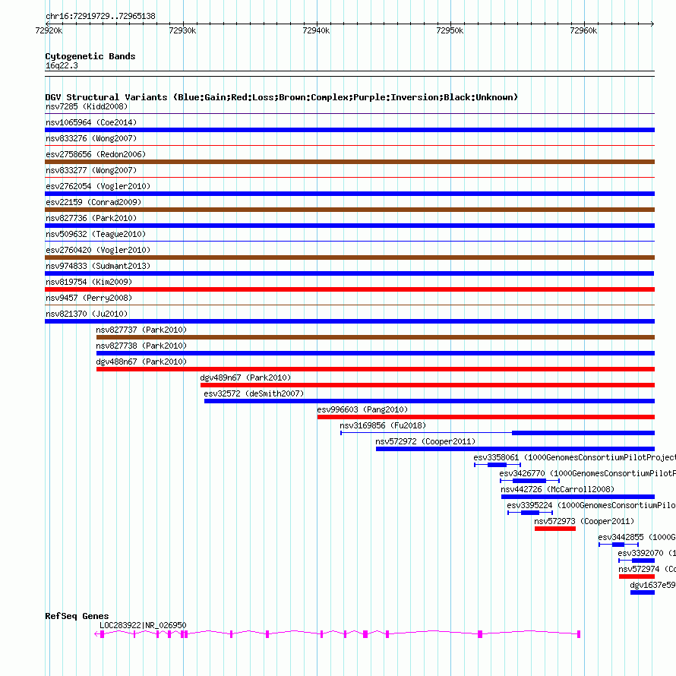Click the esv3358061 variant glyph
The height and width of the screenshot is (676, 676).
498,465
